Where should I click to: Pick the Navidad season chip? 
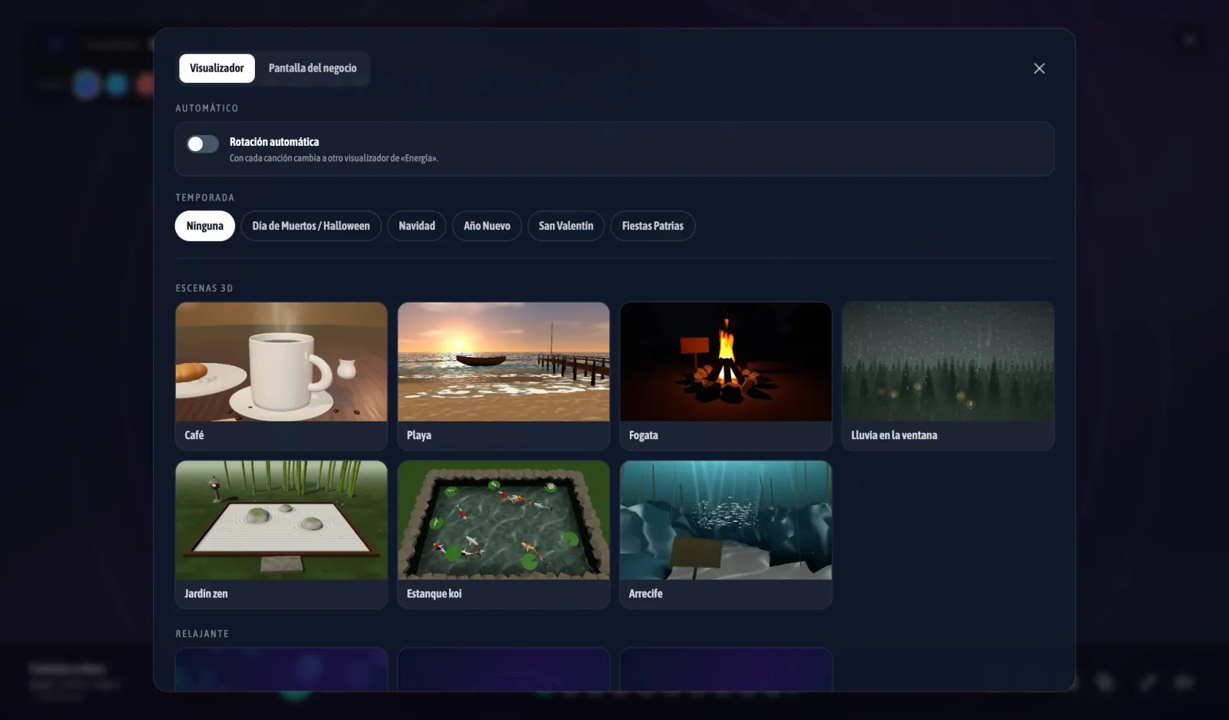[x=417, y=226]
